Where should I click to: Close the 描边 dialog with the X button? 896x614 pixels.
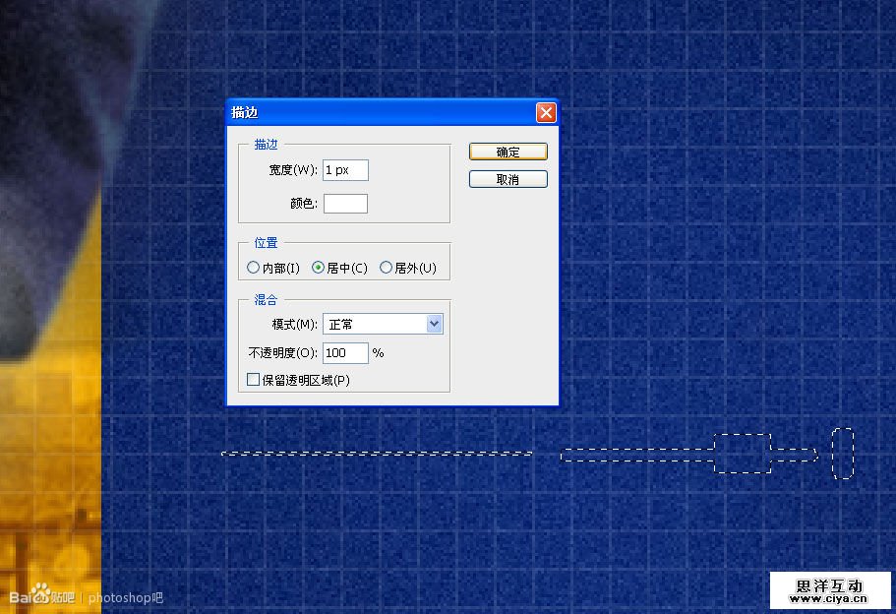546,113
